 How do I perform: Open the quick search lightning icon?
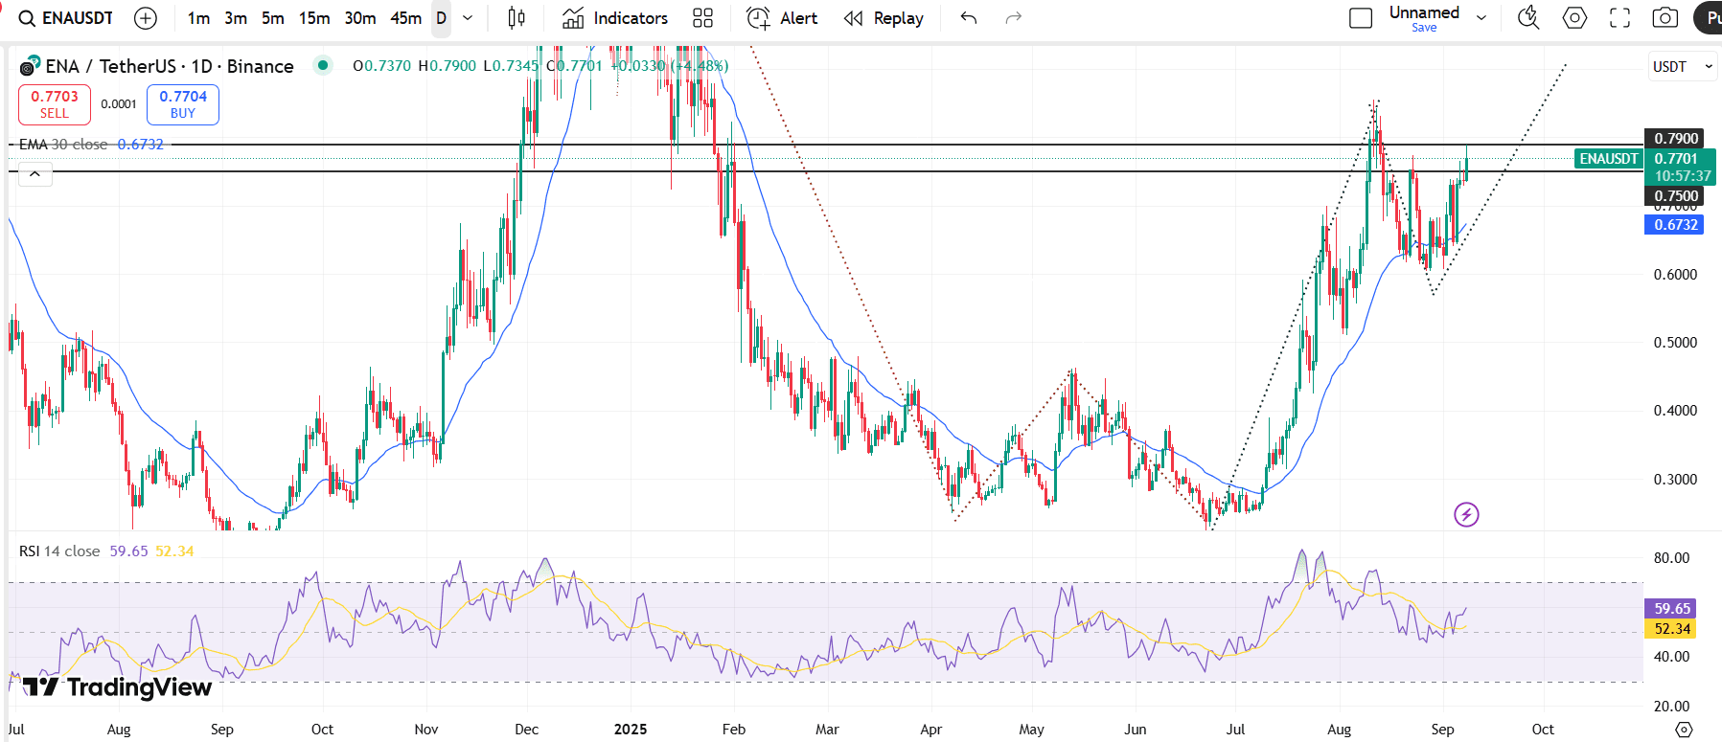[x=1528, y=18]
